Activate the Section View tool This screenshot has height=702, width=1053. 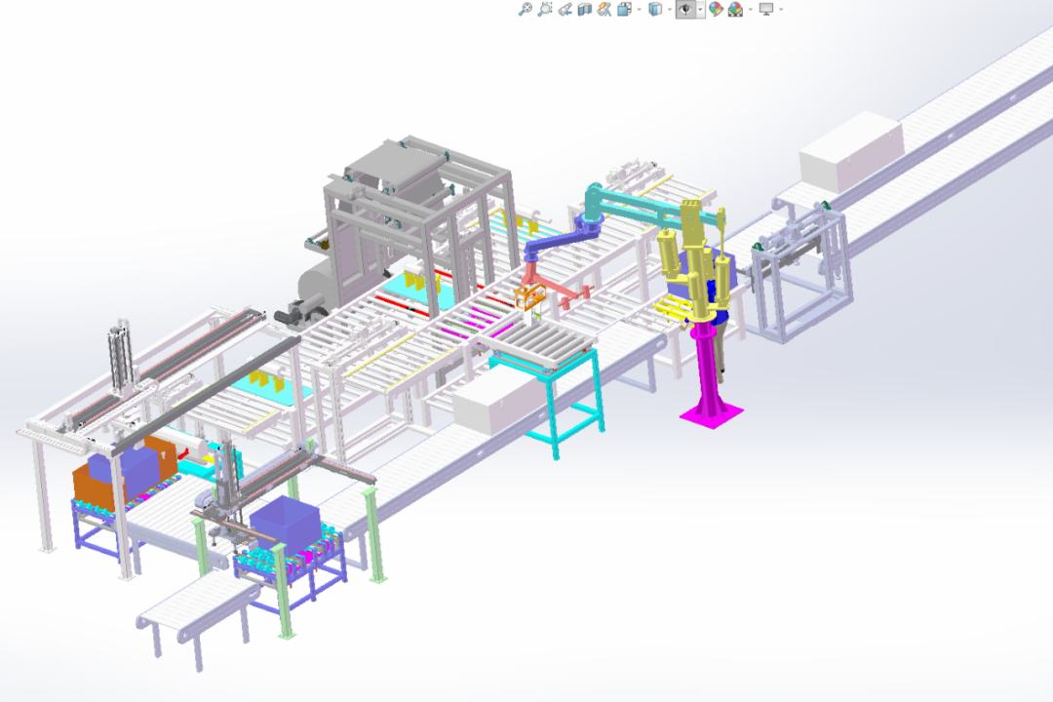tap(585, 10)
